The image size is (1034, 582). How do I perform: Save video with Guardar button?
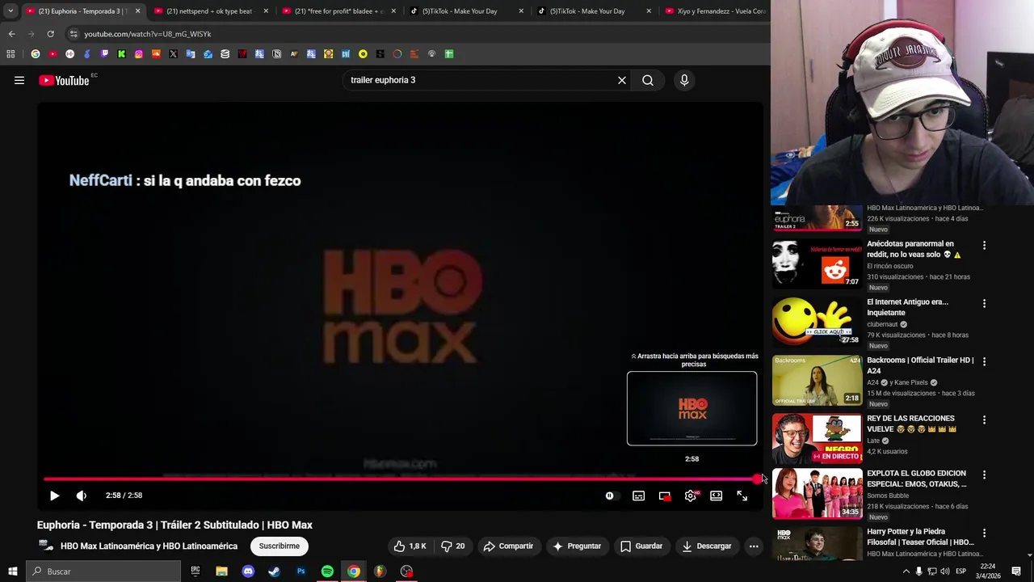pyautogui.click(x=641, y=546)
